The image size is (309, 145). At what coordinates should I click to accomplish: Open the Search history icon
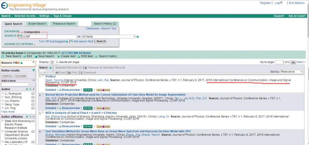pos(96,56)
